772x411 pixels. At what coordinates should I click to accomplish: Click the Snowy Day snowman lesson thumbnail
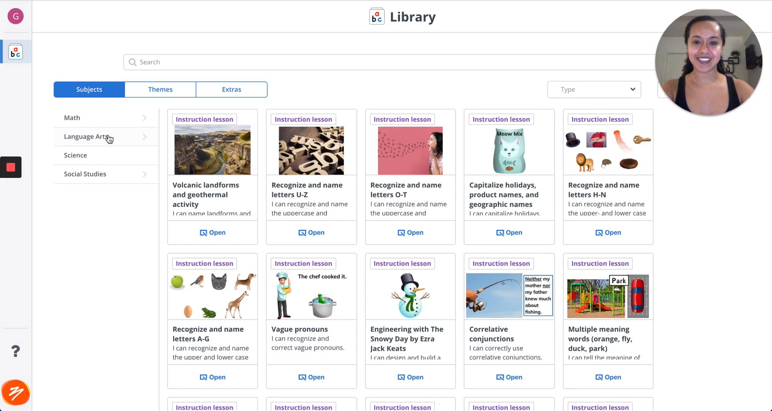(410, 295)
